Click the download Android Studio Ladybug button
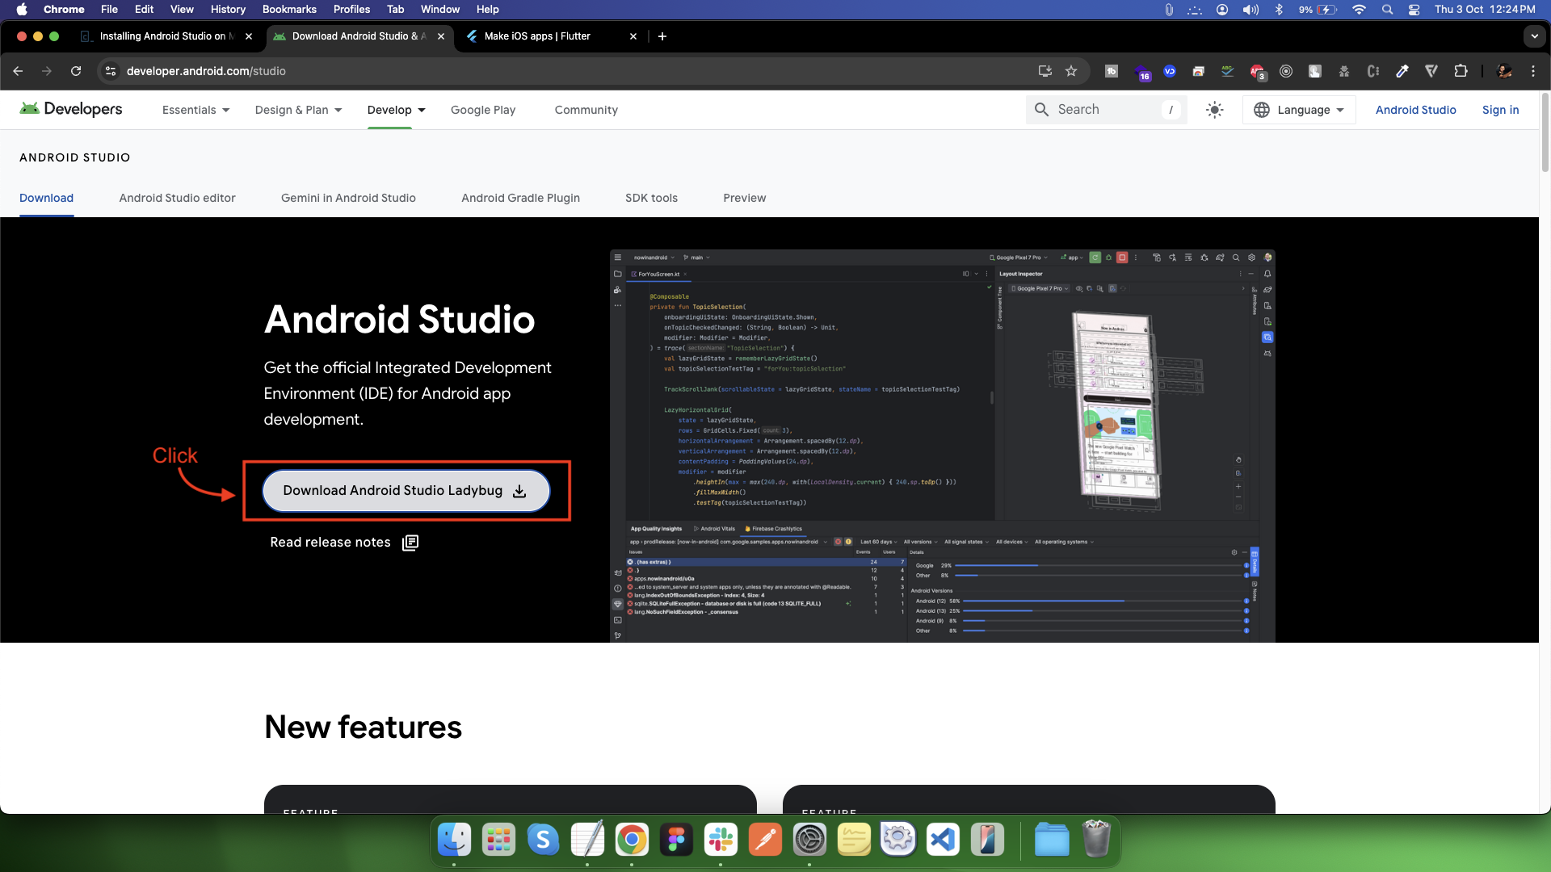Image resolution: width=1551 pixels, height=872 pixels. pos(406,491)
